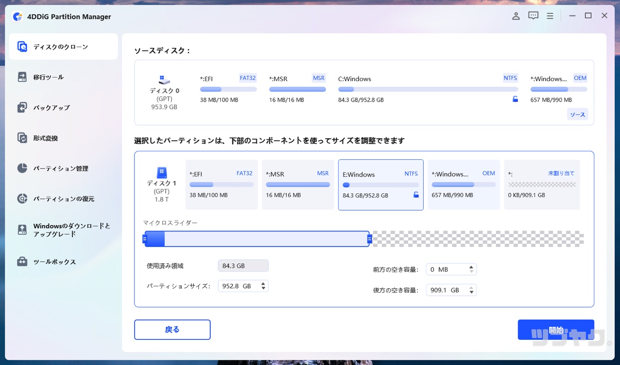Viewport: 620px width, 365px height.
Task: Click the format conversion (形式変換) icon
Action: (x=22, y=138)
